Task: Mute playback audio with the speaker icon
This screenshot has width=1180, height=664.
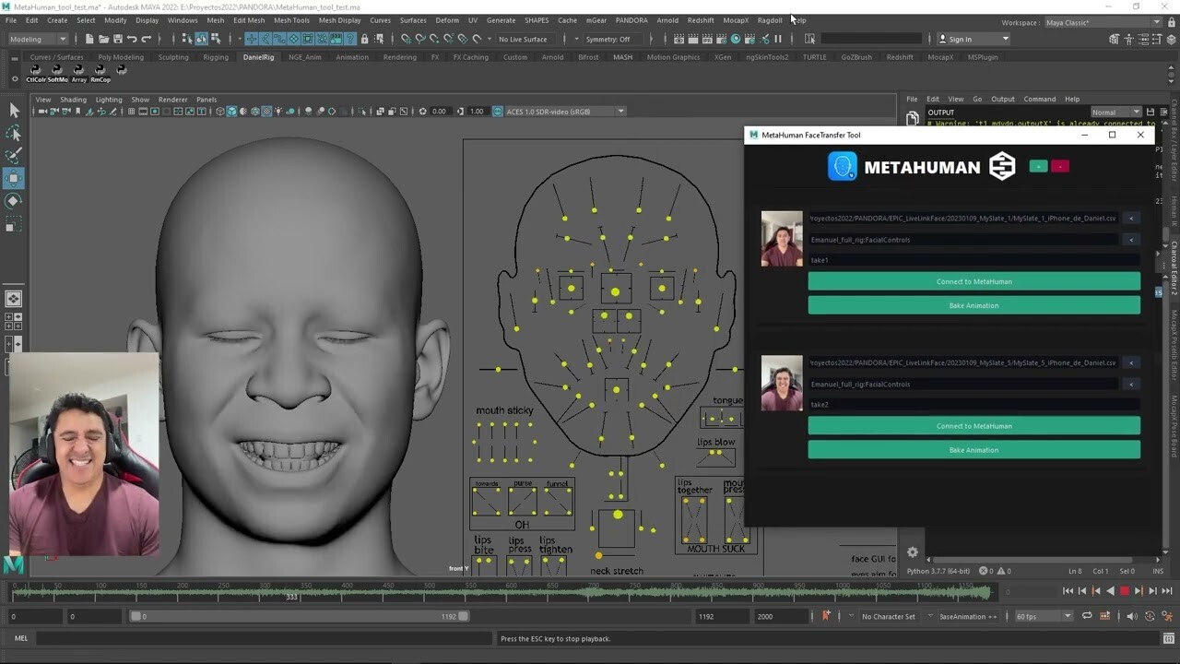Action: (1132, 616)
